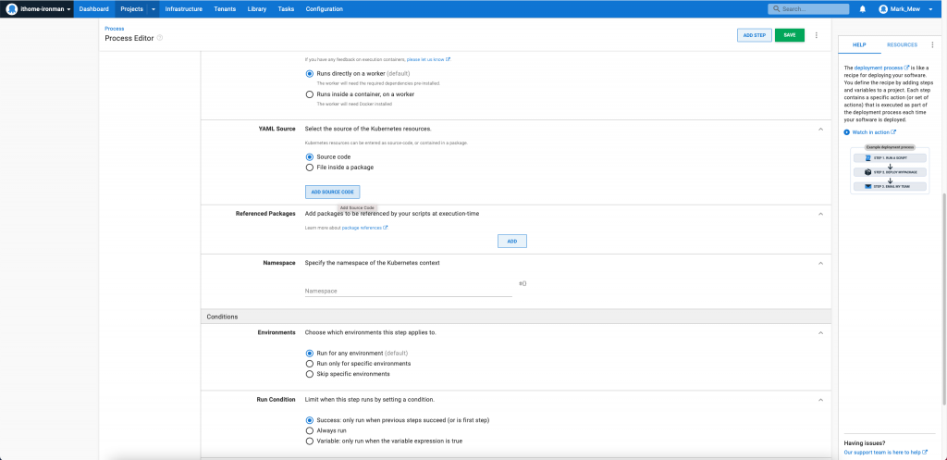947x460 pixels.
Task: Click the Mark_Mew user avatar
Action: (883, 9)
